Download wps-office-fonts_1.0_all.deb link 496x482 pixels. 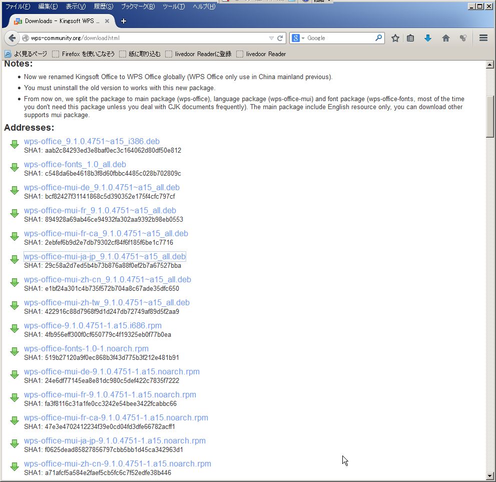[x=75, y=164]
